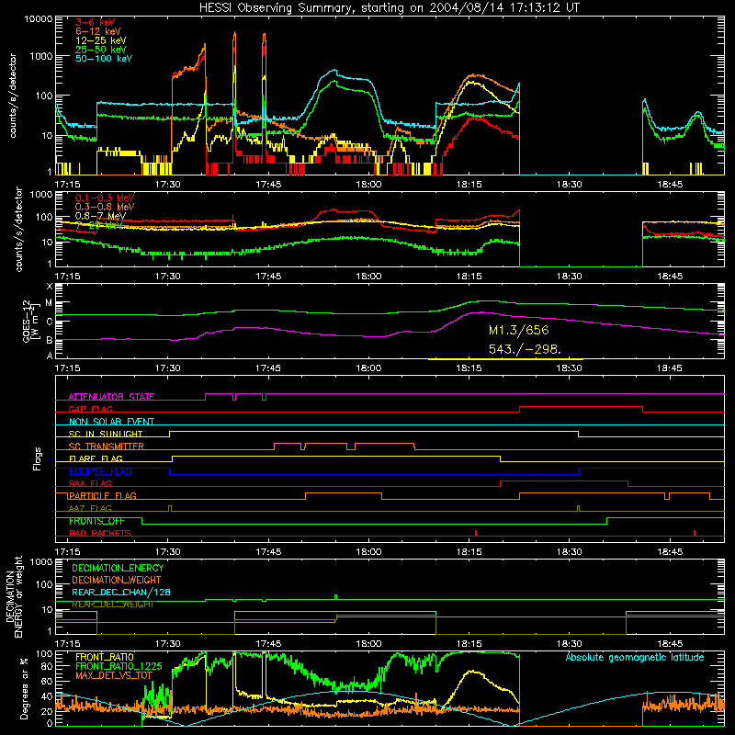This screenshot has height=735, width=735.
Task: Select the cyan 50-100 keV legend label
Action: pos(104,59)
